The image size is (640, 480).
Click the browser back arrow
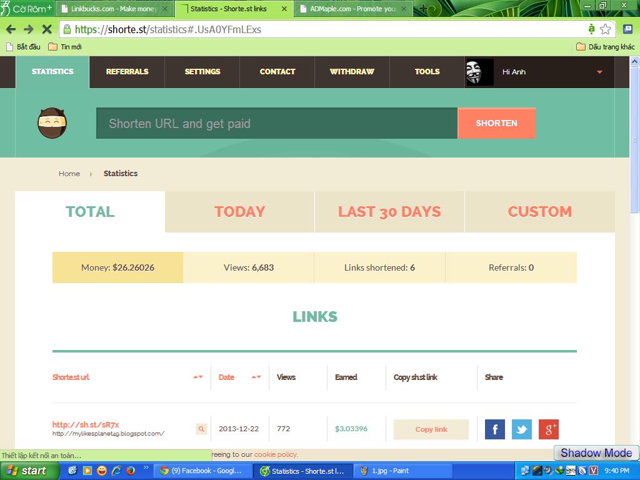[x=11, y=29]
